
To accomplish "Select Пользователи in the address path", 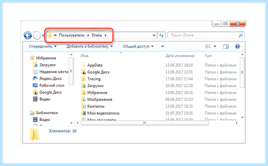I will 72,35.
